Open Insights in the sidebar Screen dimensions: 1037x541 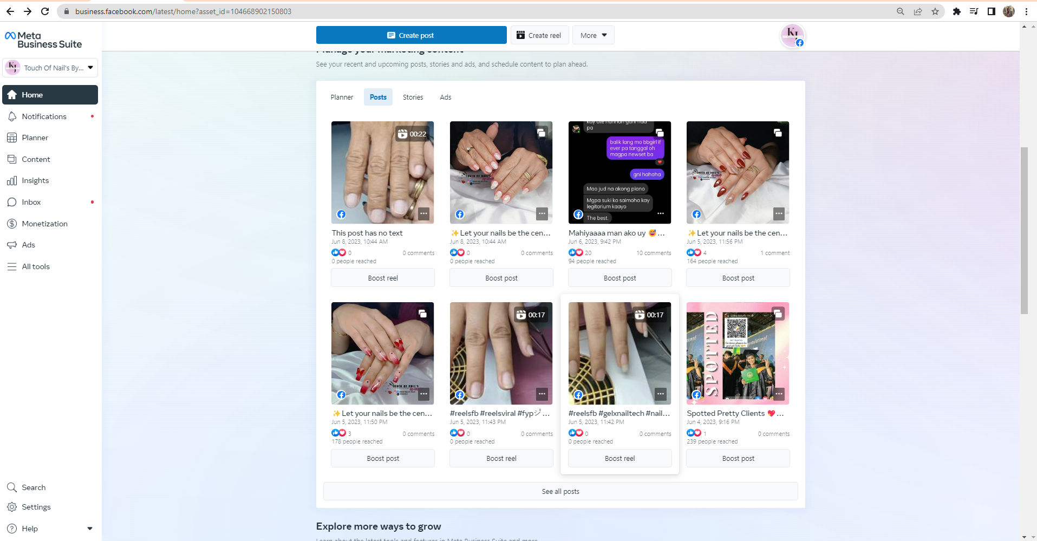pos(50,180)
